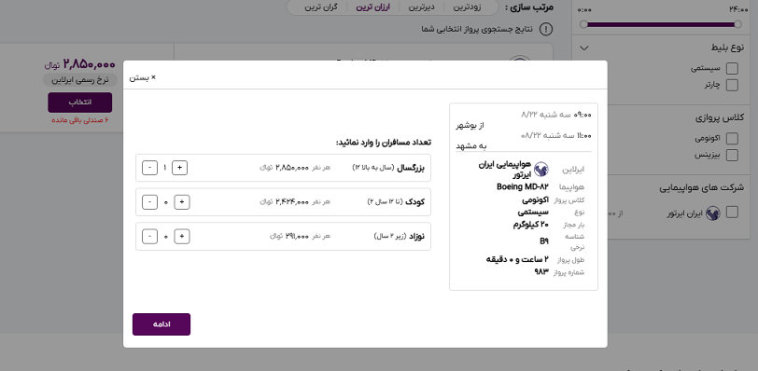
Task: Increase infant (نوزاد) passenger count
Action: tap(182, 237)
